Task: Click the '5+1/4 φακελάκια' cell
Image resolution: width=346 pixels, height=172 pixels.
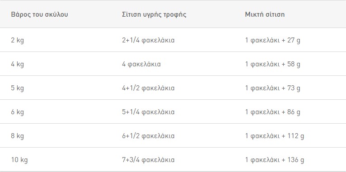Action: [x=148, y=112]
